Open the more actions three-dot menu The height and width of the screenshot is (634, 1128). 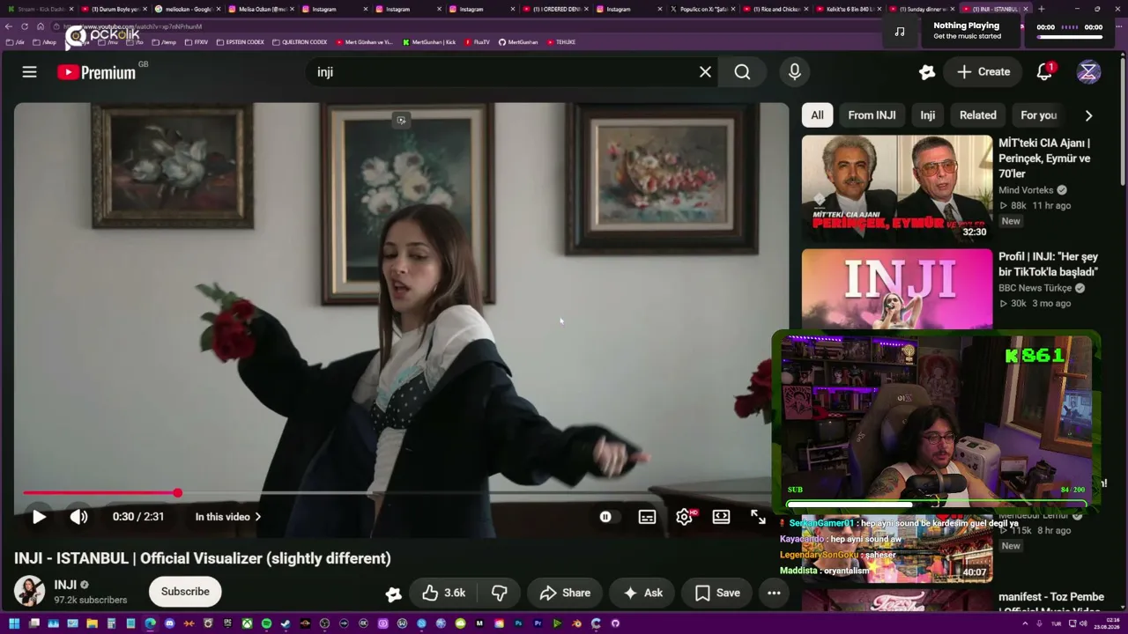point(774,593)
